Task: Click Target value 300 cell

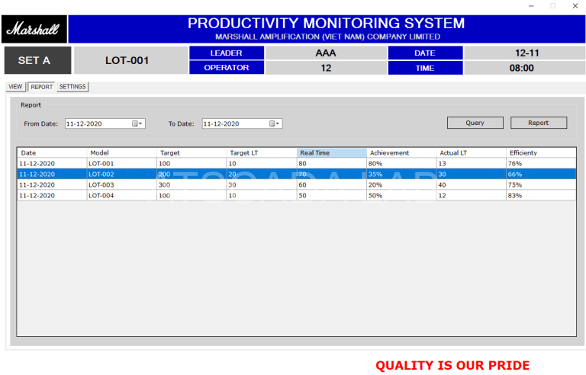Action: (x=192, y=185)
